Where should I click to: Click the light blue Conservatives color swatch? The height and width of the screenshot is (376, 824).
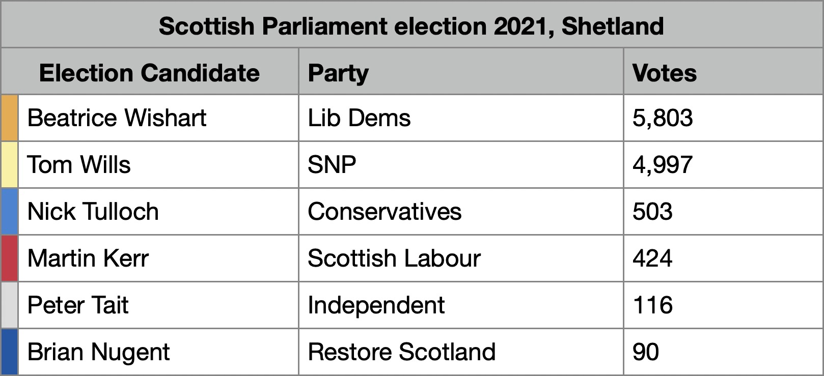point(10,212)
